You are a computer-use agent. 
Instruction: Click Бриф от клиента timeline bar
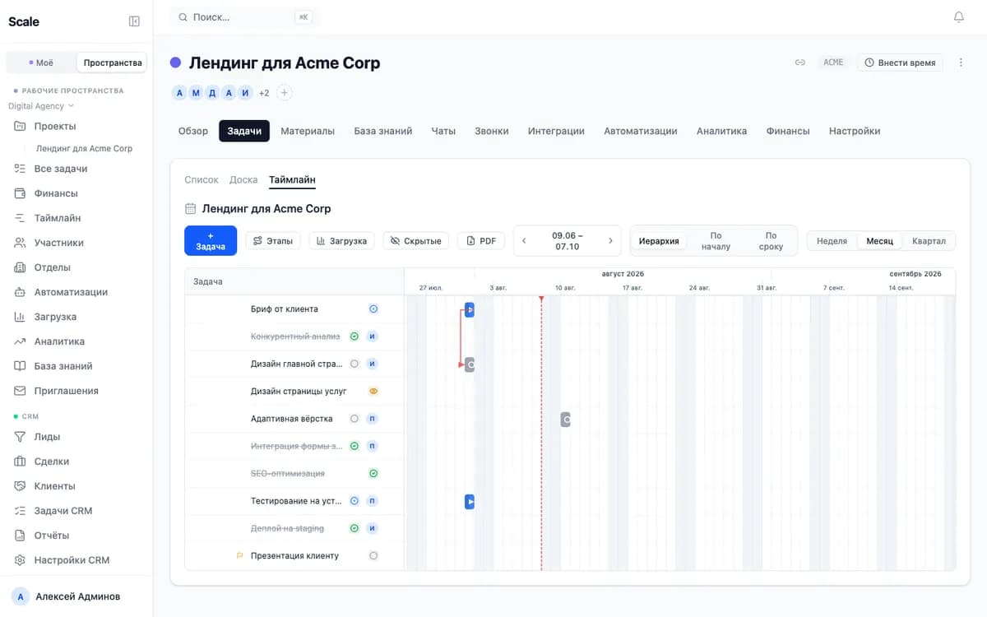[x=470, y=309]
